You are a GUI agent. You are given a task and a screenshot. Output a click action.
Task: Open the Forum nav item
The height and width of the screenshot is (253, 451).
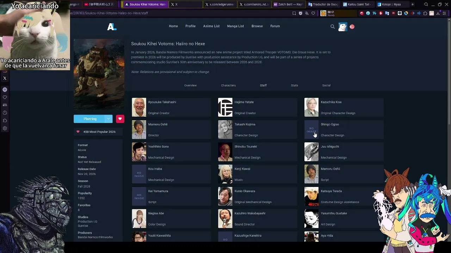[x=275, y=26]
